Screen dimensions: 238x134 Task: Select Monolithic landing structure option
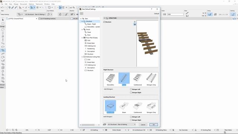pos(110,107)
